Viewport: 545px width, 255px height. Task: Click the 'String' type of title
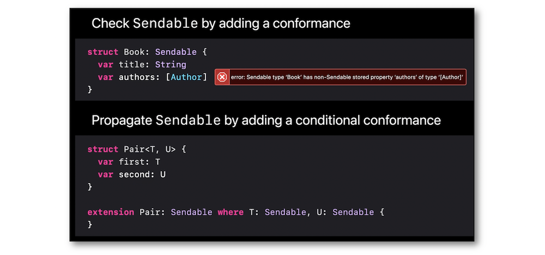click(x=171, y=65)
